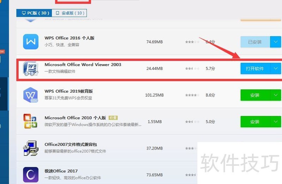This screenshot has height=184, width=282.
Task: Click the 37.20MB size value
Action: pyautogui.click(x=154, y=148)
